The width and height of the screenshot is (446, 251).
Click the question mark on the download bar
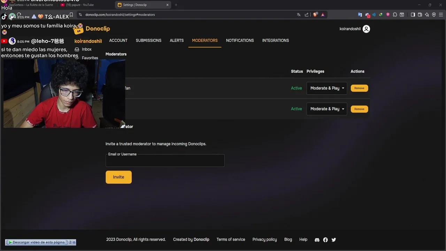tap(70, 242)
